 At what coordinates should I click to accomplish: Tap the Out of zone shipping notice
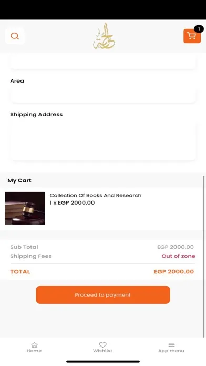pos(179,256)
